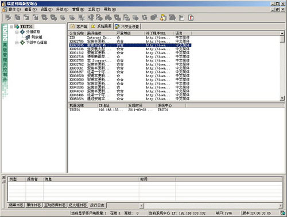Select TEST01 in the tree
This screenshot has height=217, width=287.
click(x=26, y=26)
